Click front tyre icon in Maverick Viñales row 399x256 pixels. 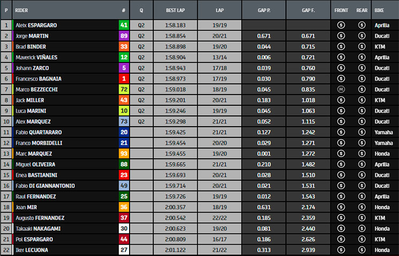341,57
